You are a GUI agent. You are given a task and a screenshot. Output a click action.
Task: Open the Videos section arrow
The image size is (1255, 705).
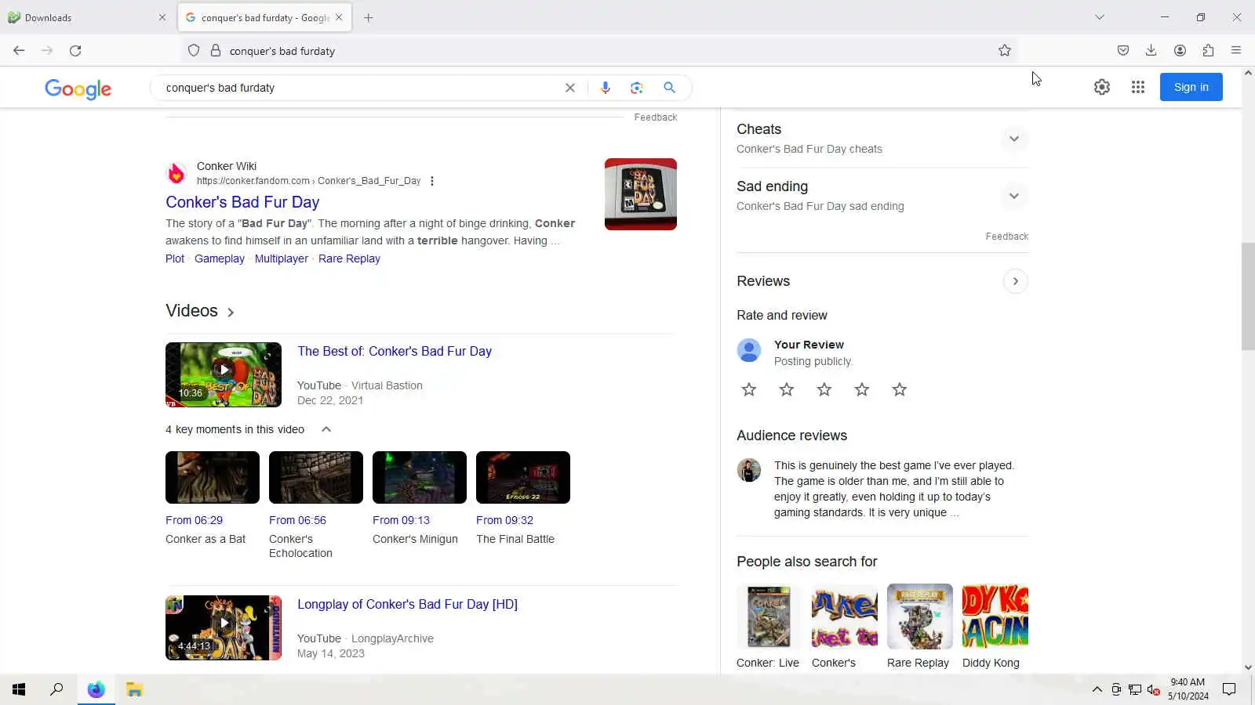click(231, 312)
